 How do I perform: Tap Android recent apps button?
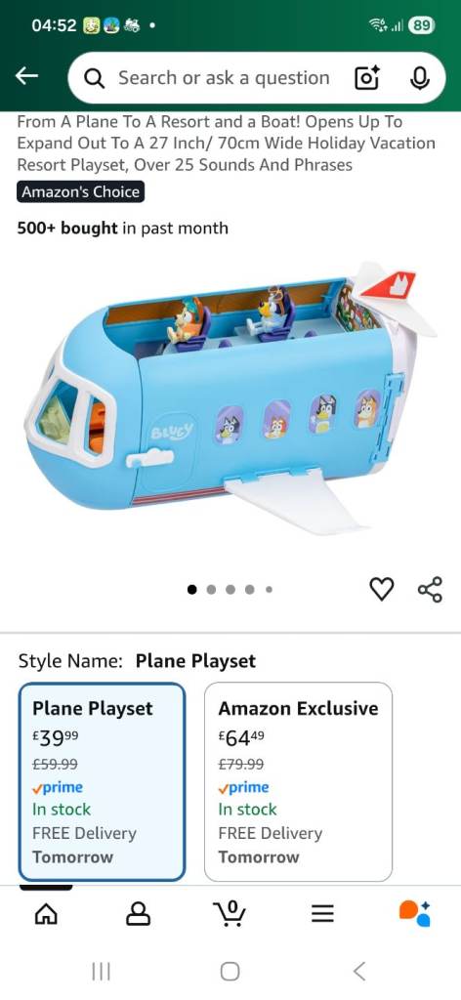(102, 972)
